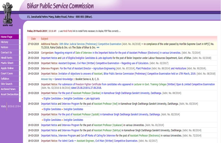Click the Bihar Public Service Commission title
221x143 pixels.
click(x=60, y=6)
